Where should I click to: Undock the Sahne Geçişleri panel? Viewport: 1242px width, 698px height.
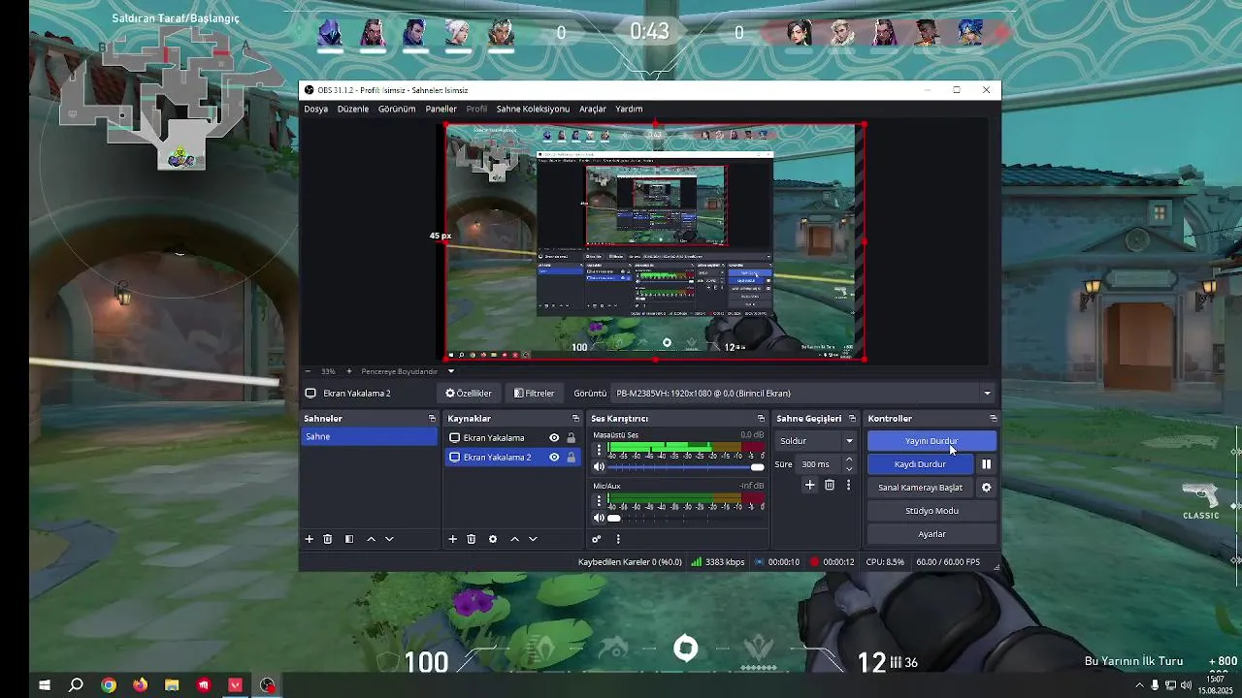coord(852,419)
